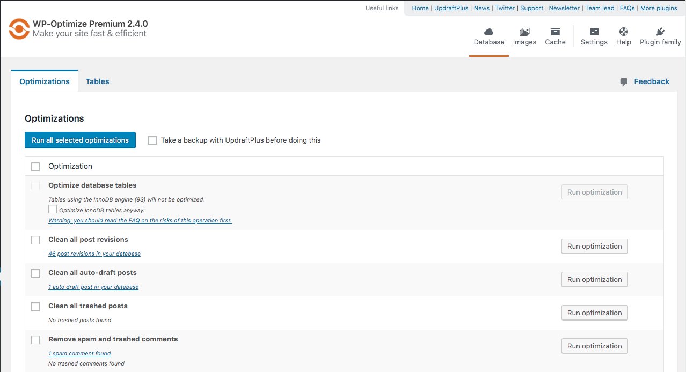Click the Feedback speech bubble icon
The image size is (686, 372).
[x=624, y=82]
